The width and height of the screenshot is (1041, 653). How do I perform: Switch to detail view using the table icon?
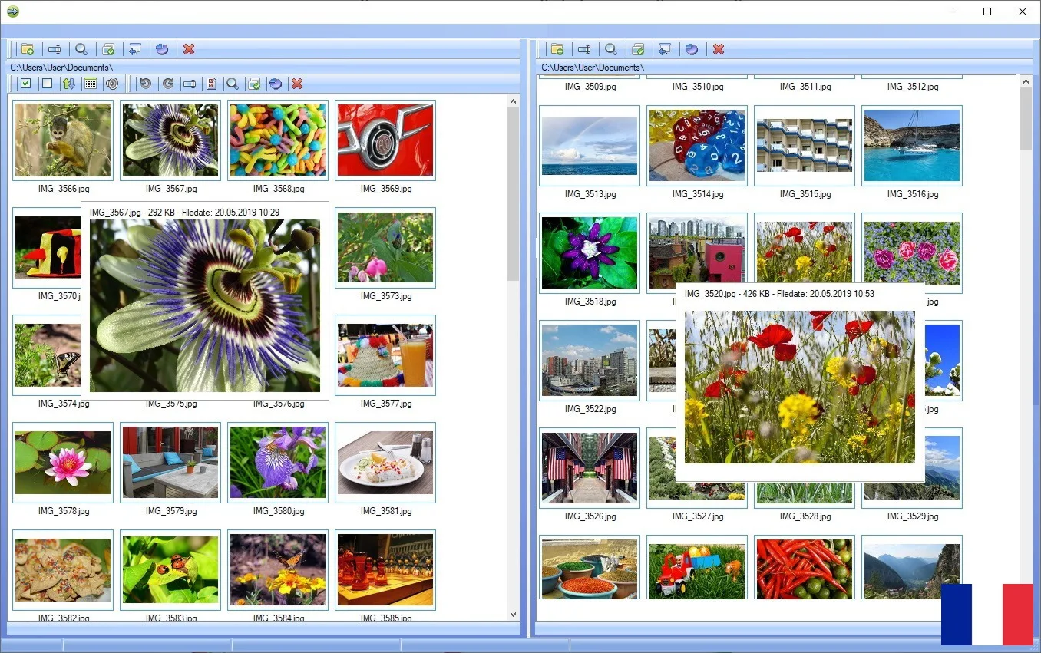tap(90, 83)
